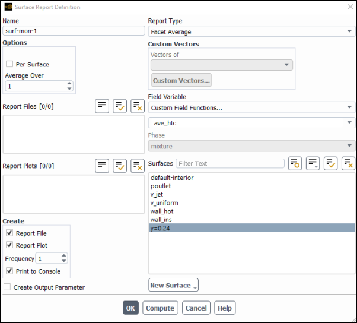Uncheck the Report File option
Image resolution: width=357 pixels, height=323 pixels.
point(9,233)
